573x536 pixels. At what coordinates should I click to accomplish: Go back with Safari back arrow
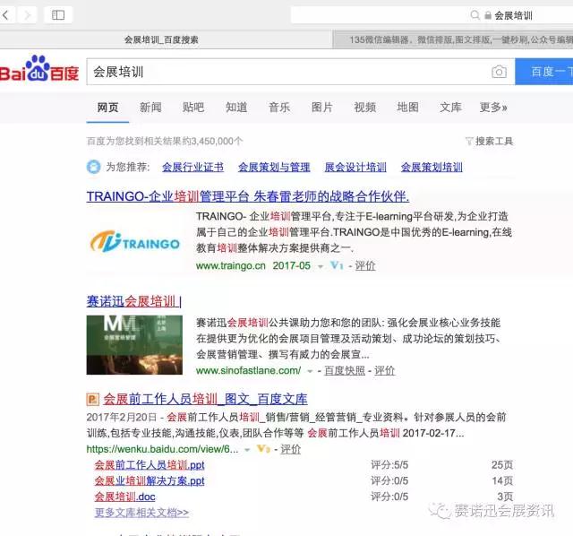pyautogui.click(x=5, y=15)
